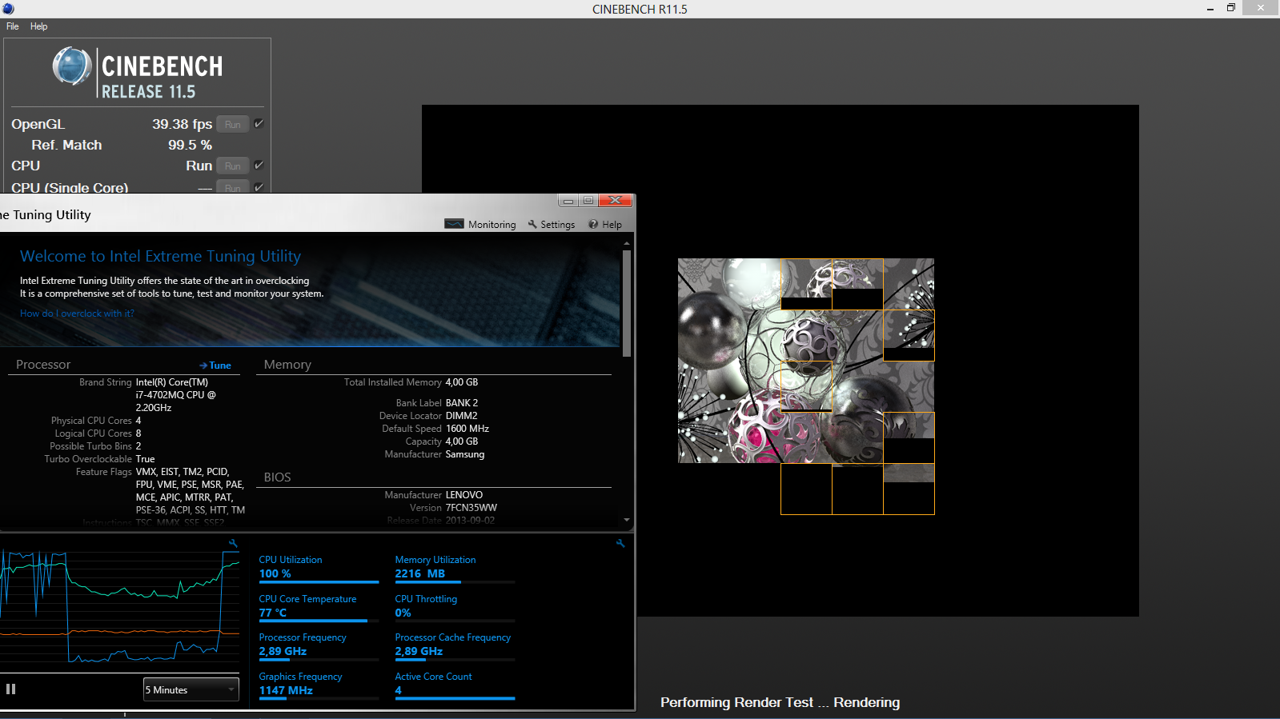Click the scroll up arrow in Tuning Utility
Screen dimensions: 1280x719
click(627, 243)
